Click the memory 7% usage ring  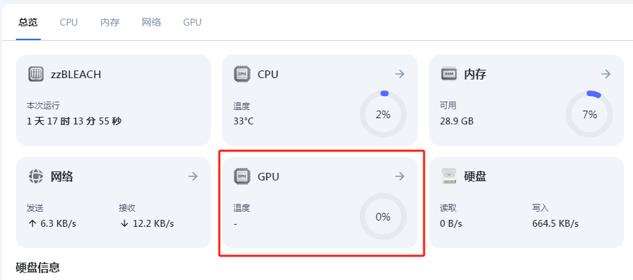[x=589, y=115]
